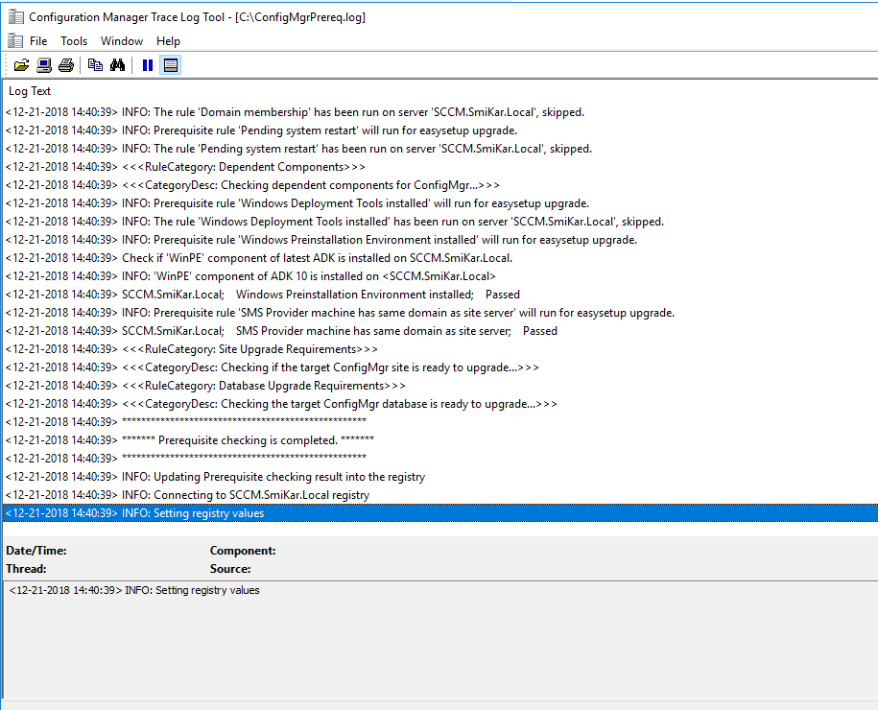Click the Open on Server toolbar icon
This screenshot has width=878, height=710.
pyautogui.click(x=44, y=65)
